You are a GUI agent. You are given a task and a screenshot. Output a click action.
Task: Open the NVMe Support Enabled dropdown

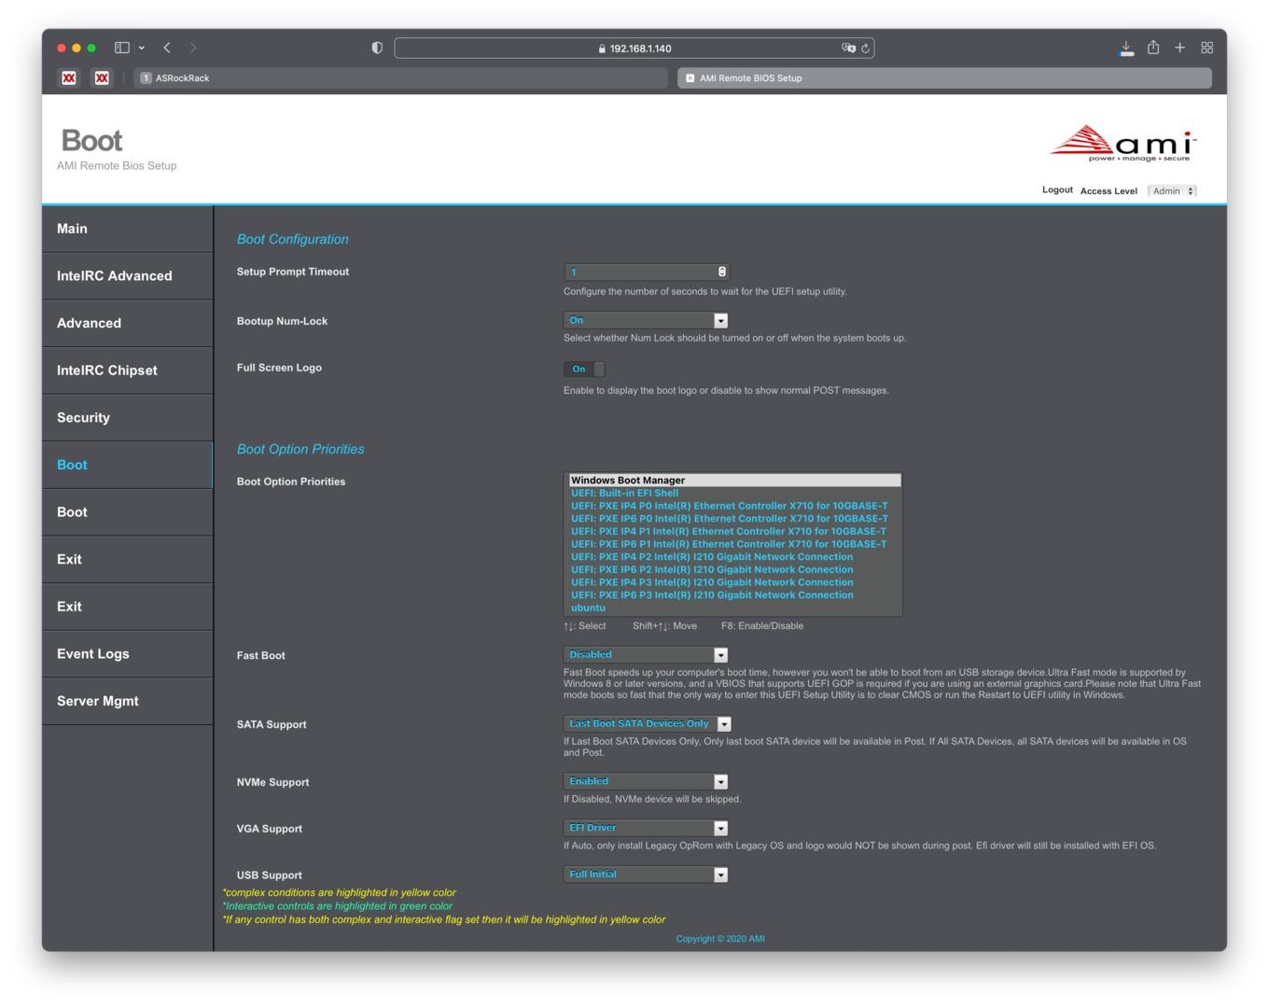tap(646, 782)
